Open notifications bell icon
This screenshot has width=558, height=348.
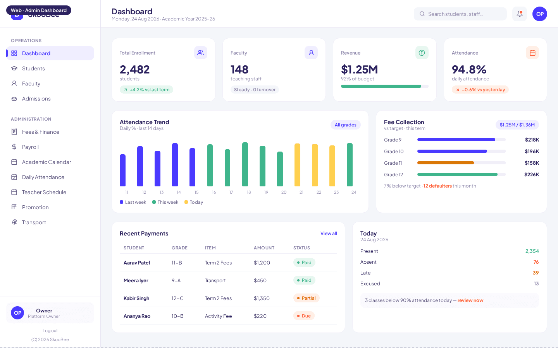tap(520, 14)
